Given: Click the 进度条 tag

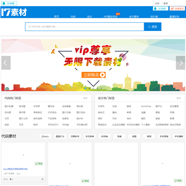Looking at the screenshot, I should coord(65,118).
